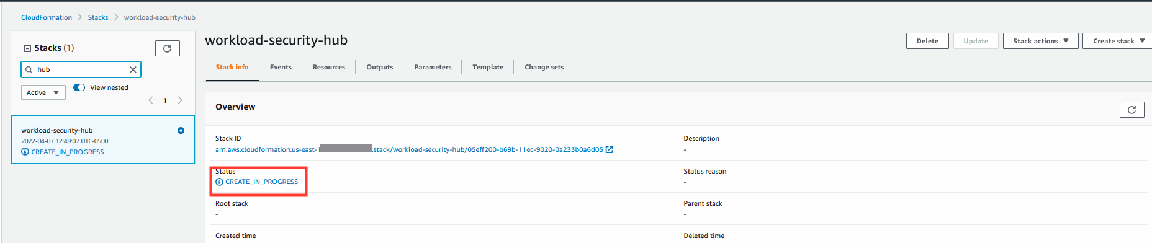Open CloudFormation breadcrumb link
1152x243 pixels.
click(47, 17)
